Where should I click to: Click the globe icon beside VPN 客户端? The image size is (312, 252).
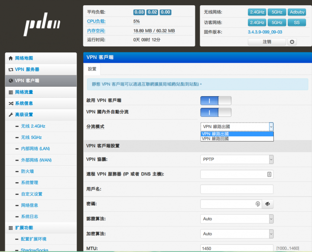(x=11, y=81)
